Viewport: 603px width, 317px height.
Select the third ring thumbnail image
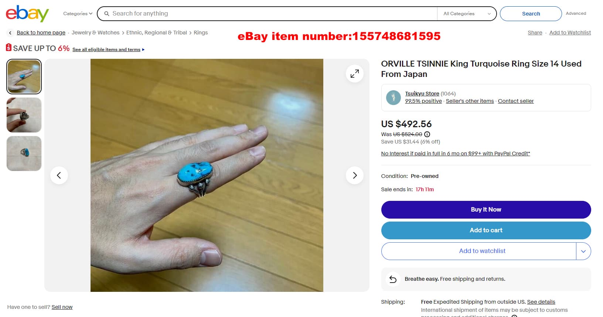pos(24,154)
